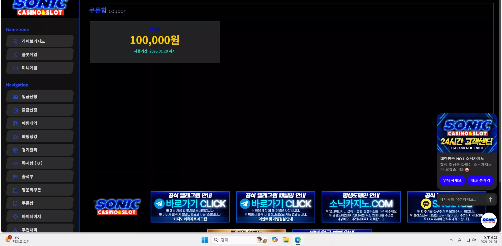This screenshot has width=502, height=246.
Task: Click the taskbar search box
Action: coord(240,240)
